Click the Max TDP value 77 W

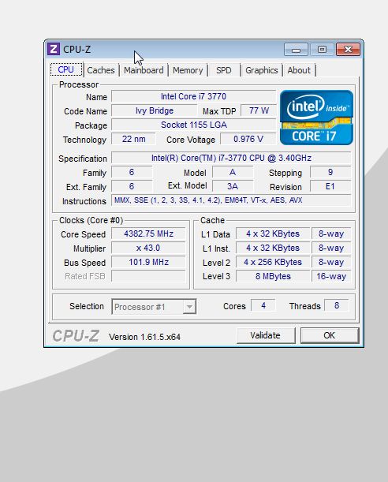[x=259, y=110]
